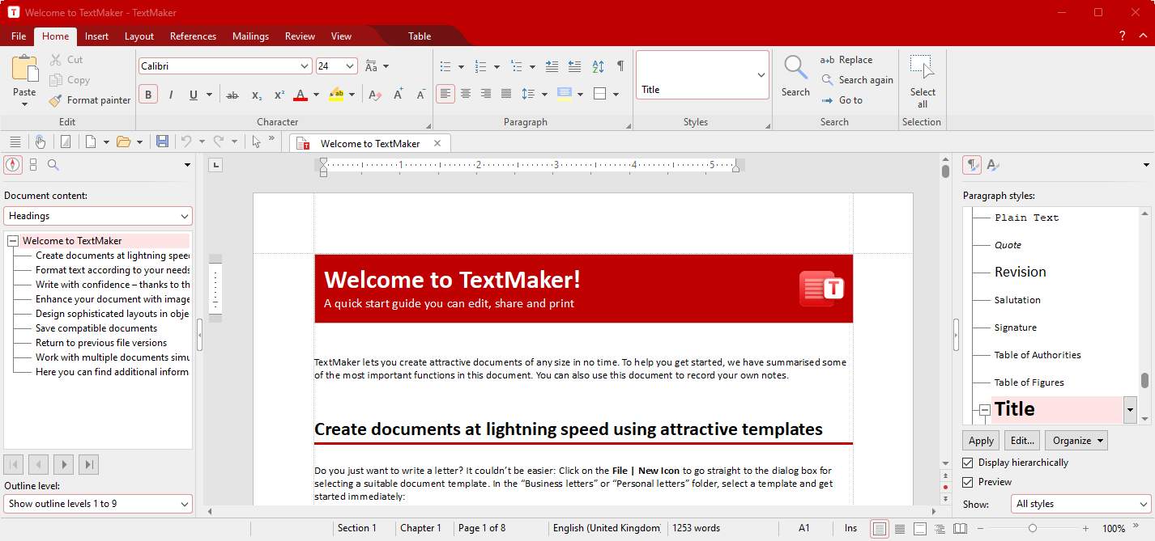Apply yellow text highlight colour
The height and width of the screenshot is (541, 1155).
[x=336, y=95]
